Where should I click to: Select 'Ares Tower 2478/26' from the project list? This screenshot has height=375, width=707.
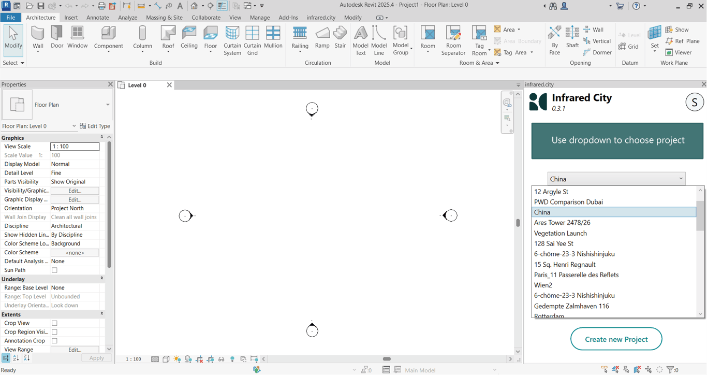click(x=614, y=223)
